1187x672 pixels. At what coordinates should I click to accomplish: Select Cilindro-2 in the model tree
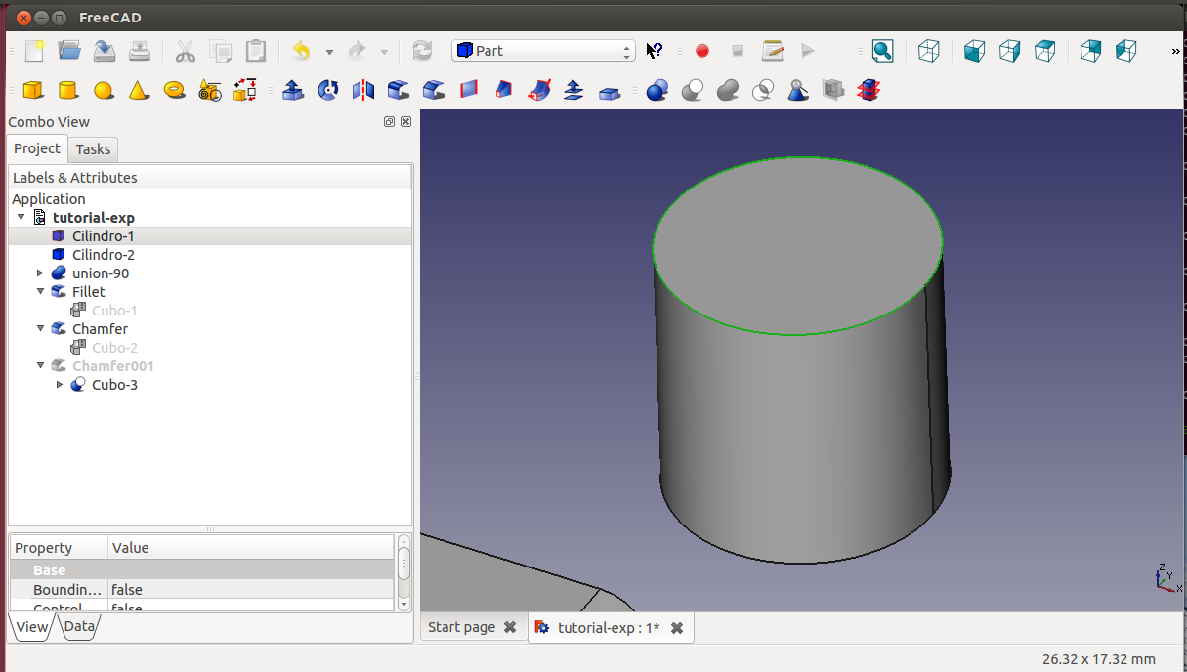coord(103,255)
